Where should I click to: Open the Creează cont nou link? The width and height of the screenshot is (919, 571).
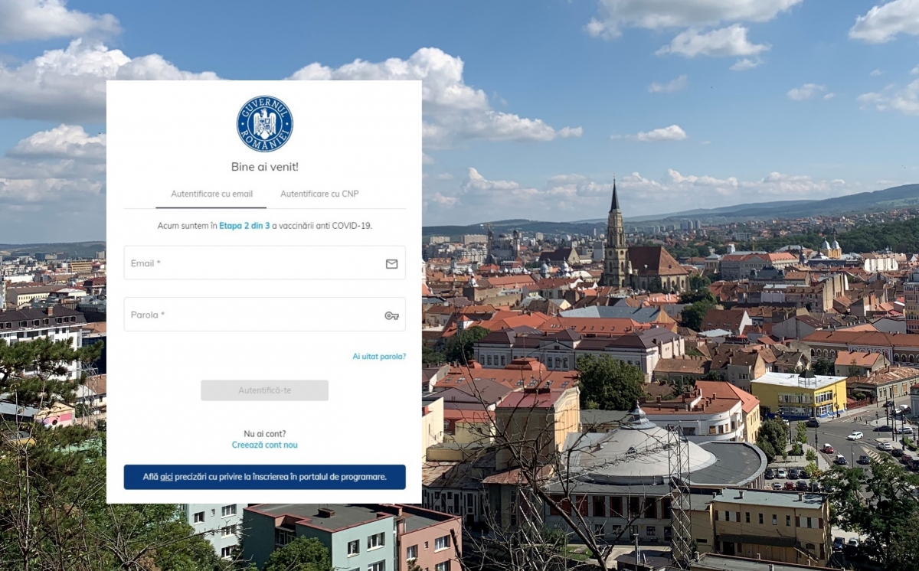(264, 445)
